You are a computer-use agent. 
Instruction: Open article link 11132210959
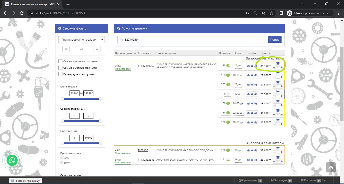(146, 66)
